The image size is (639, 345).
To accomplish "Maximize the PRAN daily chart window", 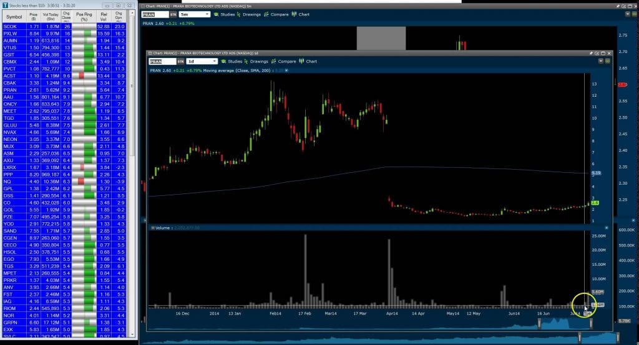I will click(x=603, y=53).
